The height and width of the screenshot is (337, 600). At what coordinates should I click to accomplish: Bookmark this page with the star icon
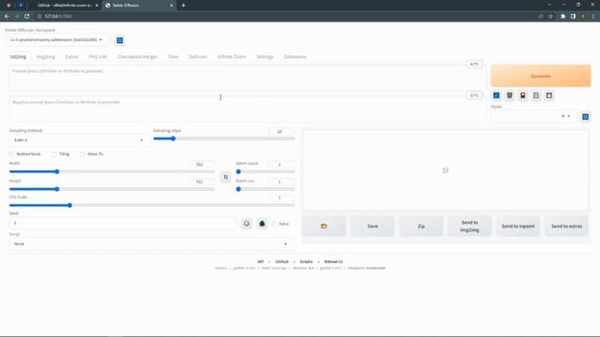[x=550, y=17]
